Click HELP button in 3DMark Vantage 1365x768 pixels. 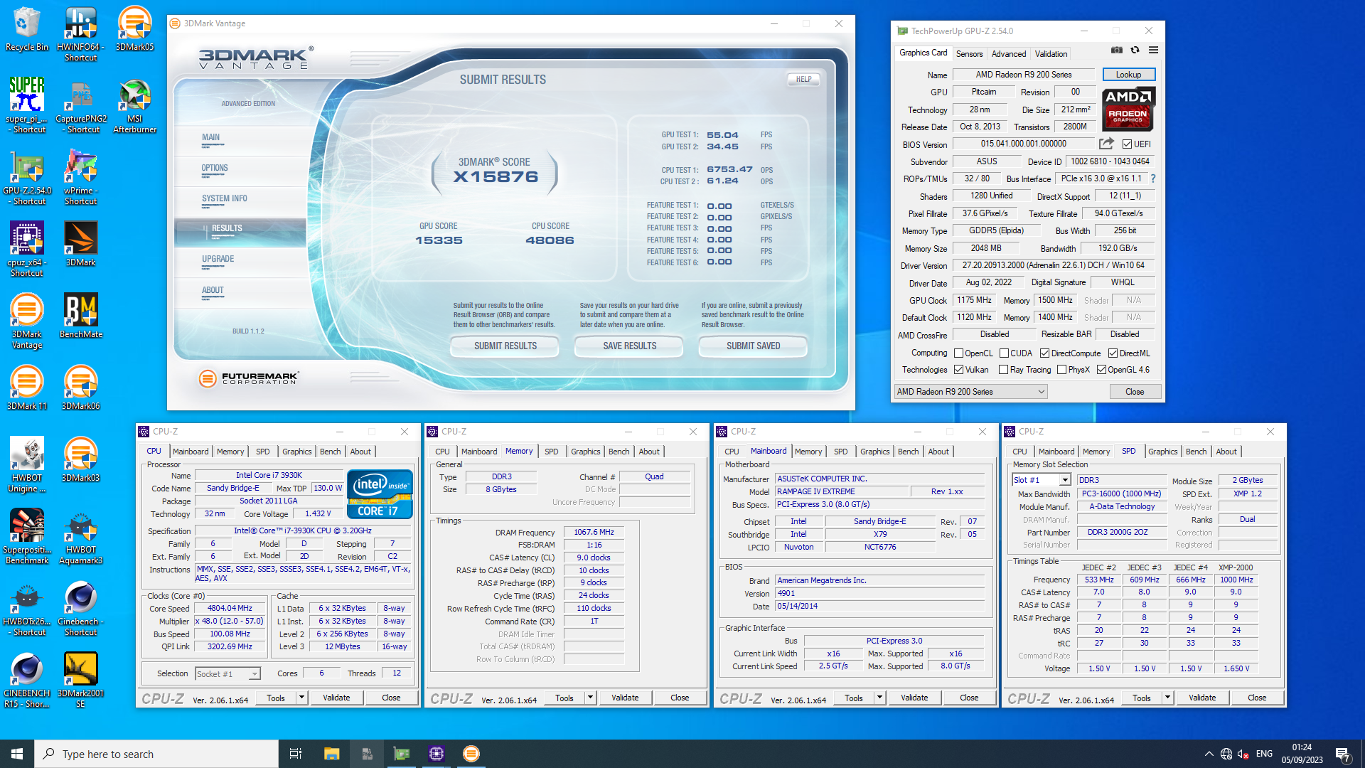click(803, 80)
